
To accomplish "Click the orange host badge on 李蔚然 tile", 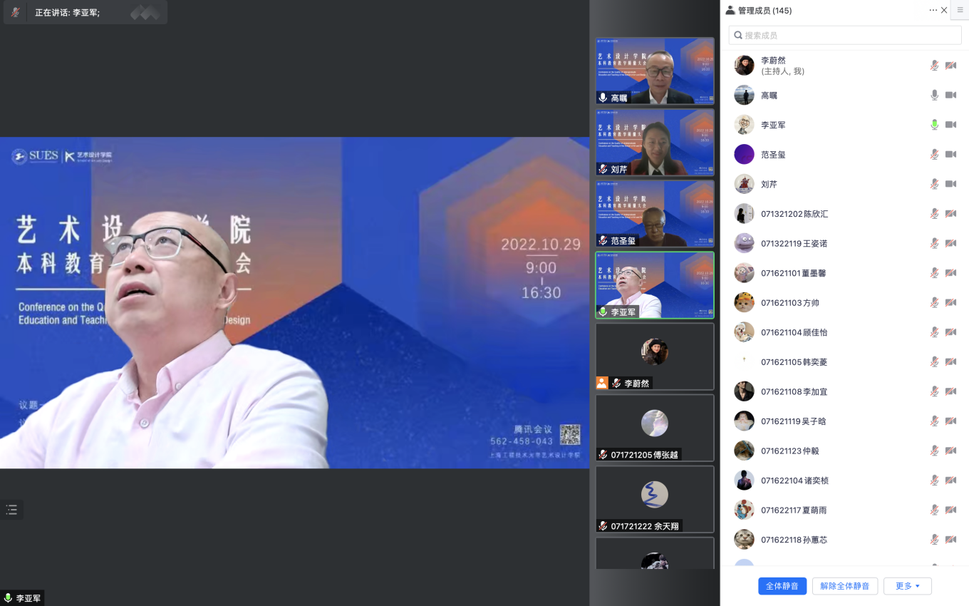I will click(602, 383).
